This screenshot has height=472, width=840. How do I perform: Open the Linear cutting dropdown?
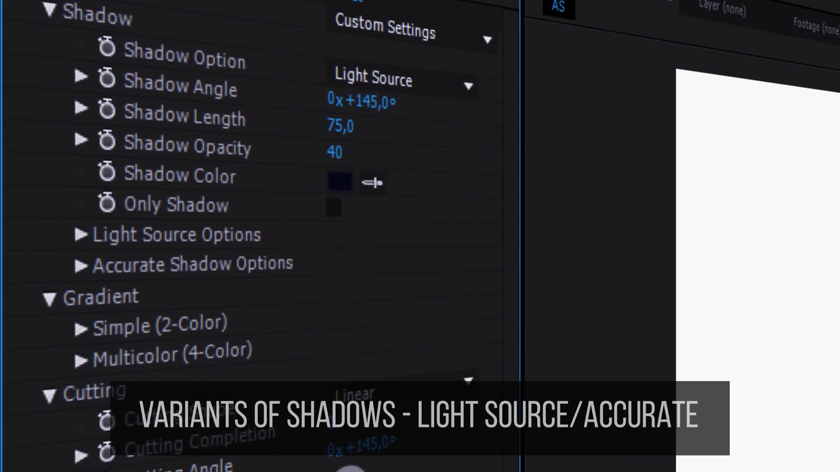(402, 390)
